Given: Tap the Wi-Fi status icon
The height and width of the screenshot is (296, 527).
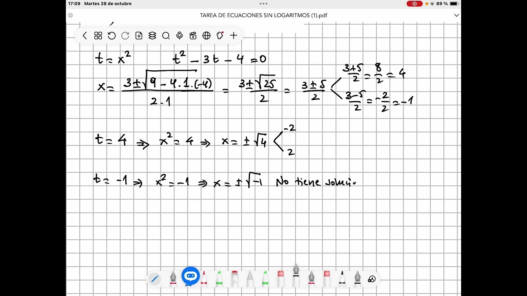Looking at the screenshot, I should pos(432,4).
